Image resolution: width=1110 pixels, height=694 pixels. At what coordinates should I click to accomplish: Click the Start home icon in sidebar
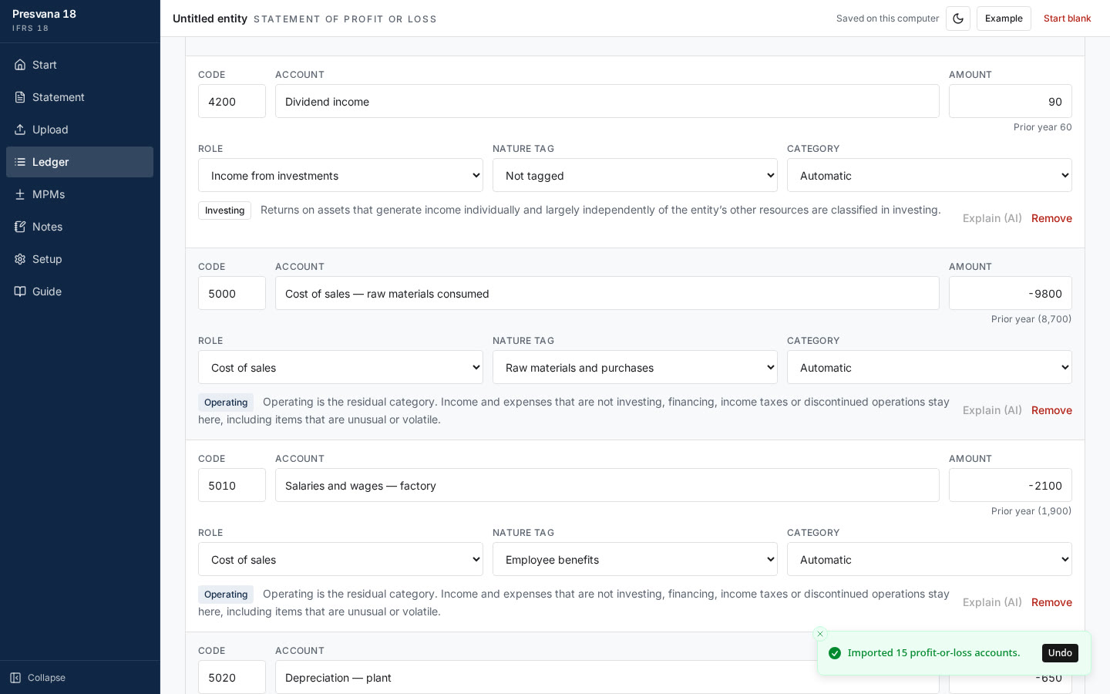point(20,65)
